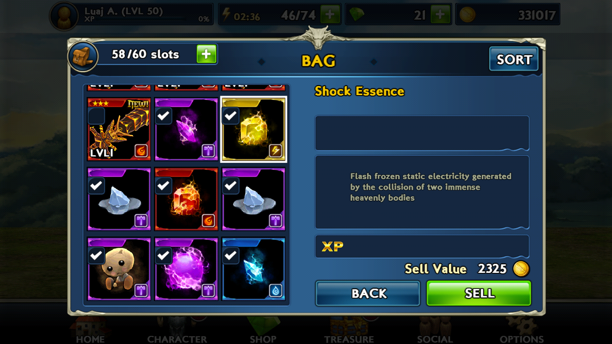Click the player avatar portrait
The width and height of the screenshot is (612, 344).
pyautogui.click(x=64, y=16)
